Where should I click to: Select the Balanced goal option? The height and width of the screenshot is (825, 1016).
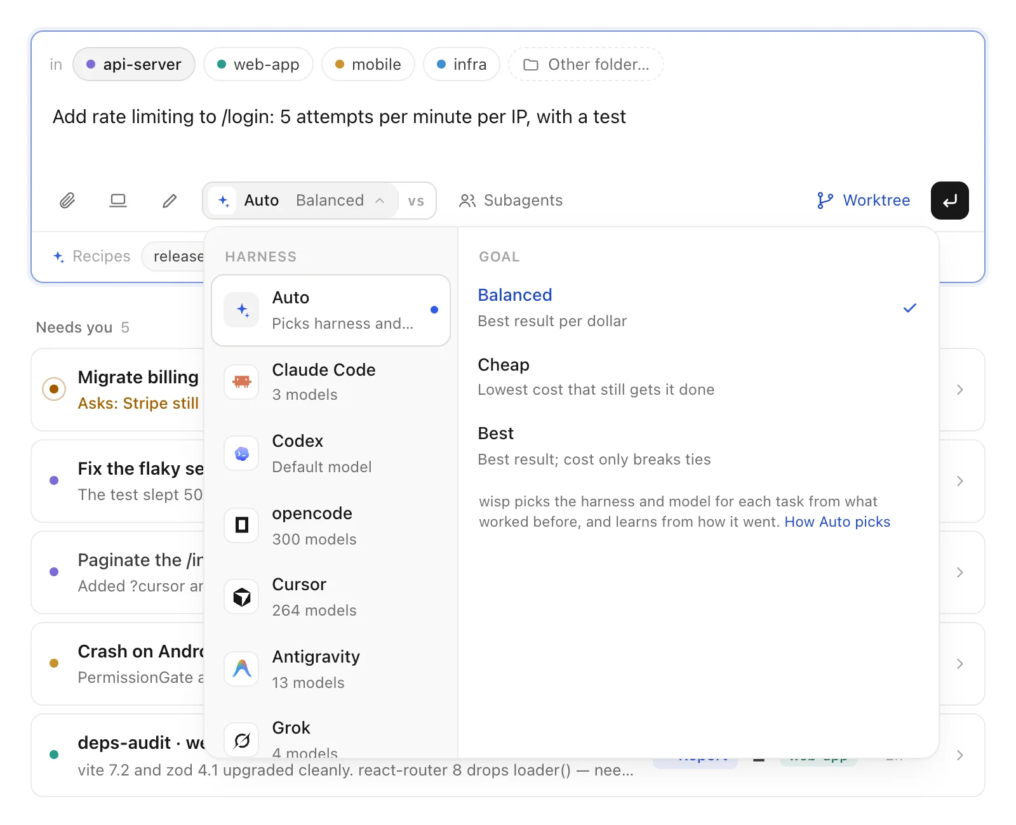click(x=697, y=308)
